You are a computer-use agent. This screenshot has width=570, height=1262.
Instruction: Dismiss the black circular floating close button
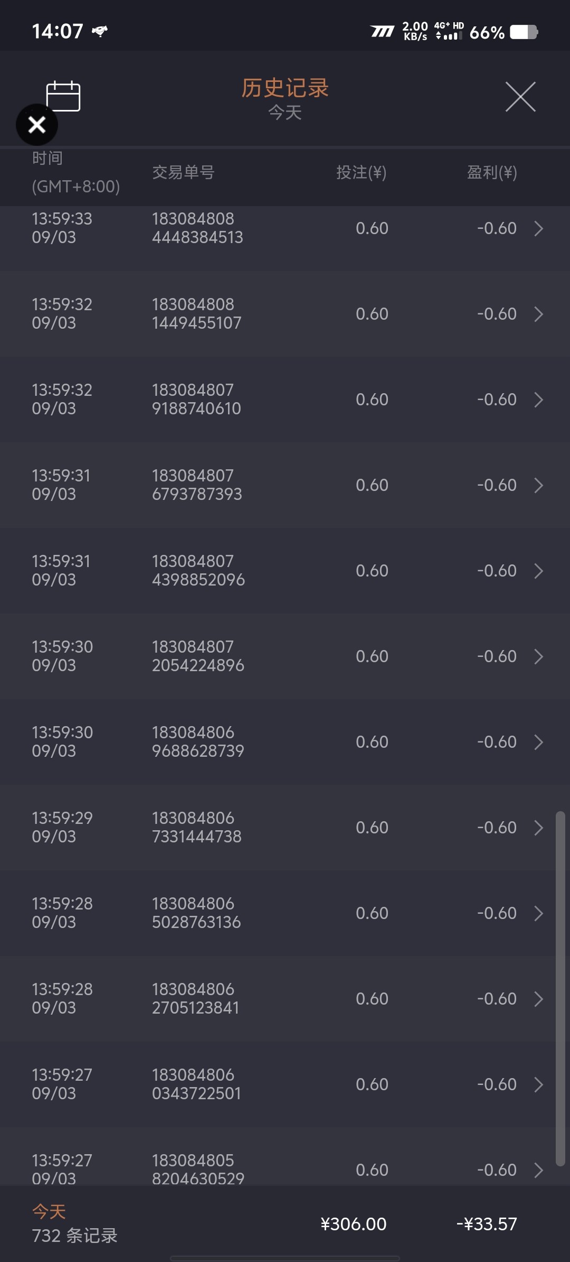[x=37, y=125]
